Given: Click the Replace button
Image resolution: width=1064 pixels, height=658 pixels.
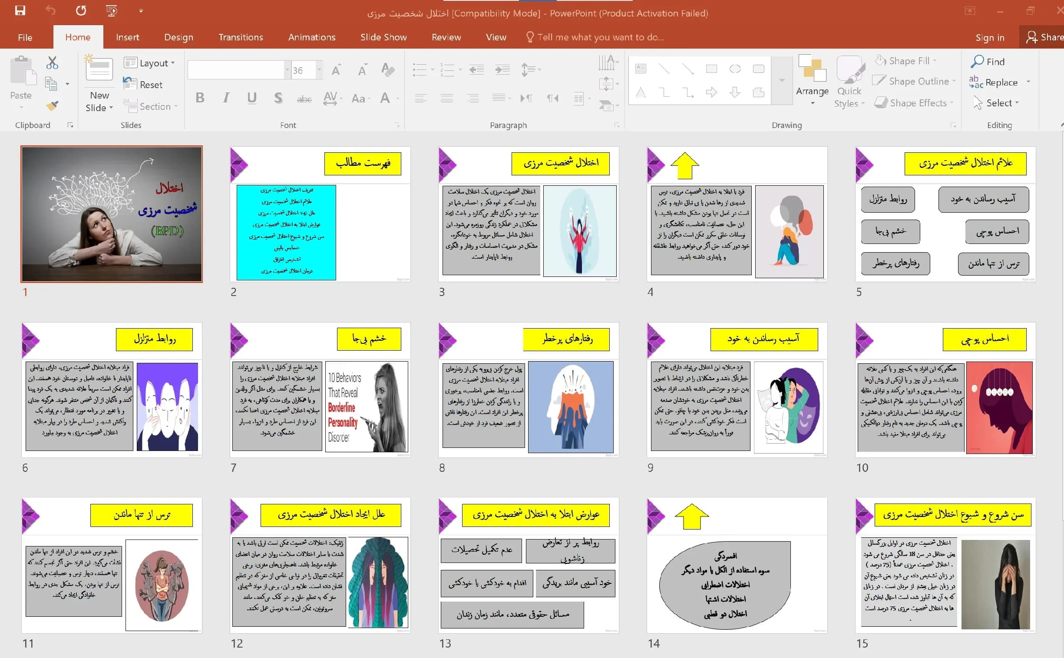Looking at the screenshot, I should point(994,82).
